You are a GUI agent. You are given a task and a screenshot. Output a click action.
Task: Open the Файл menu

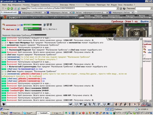[x=4, y=5]
